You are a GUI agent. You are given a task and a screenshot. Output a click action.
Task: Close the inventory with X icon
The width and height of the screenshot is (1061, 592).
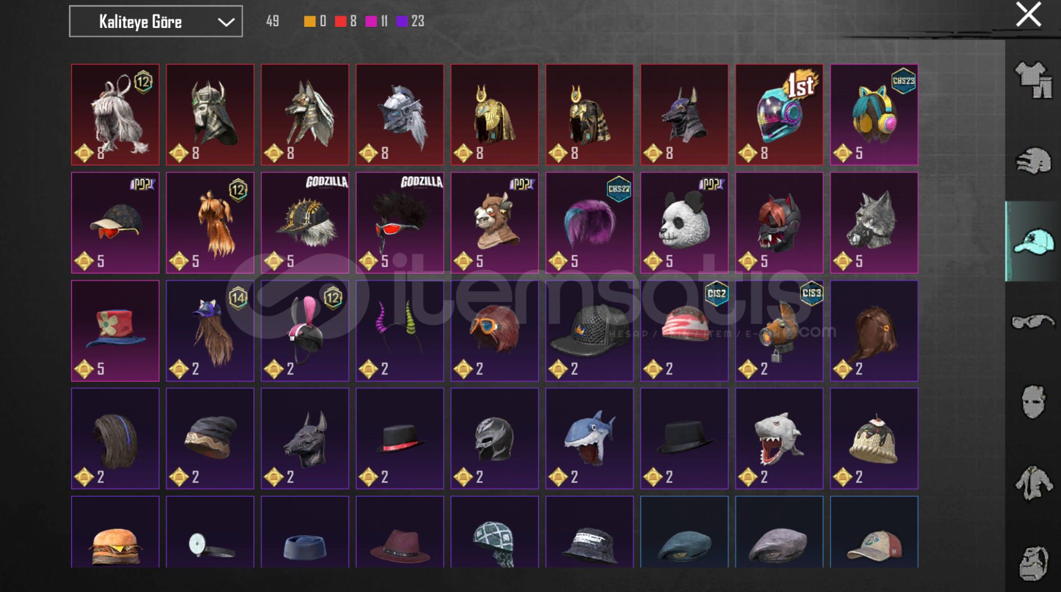click(x=1029, y=15)
